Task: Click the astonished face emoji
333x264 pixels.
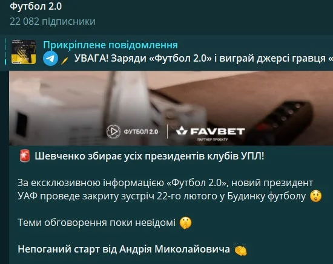Action: click(316, 196)
